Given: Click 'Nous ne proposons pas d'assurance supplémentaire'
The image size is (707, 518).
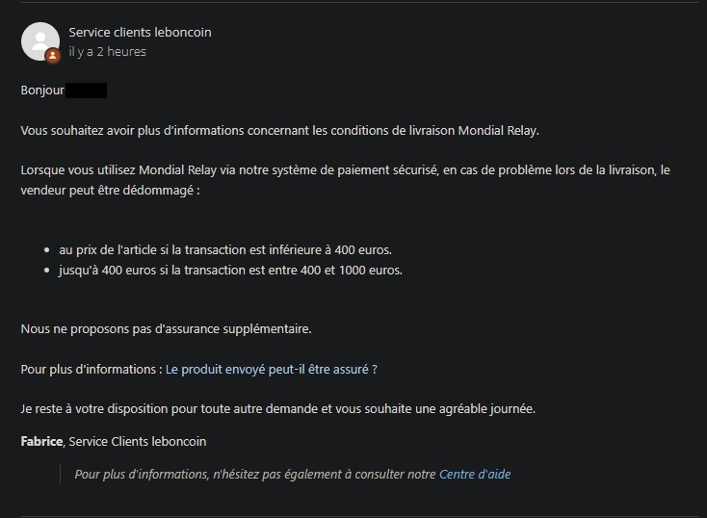Looking at the screenshot, I should 166,329.
